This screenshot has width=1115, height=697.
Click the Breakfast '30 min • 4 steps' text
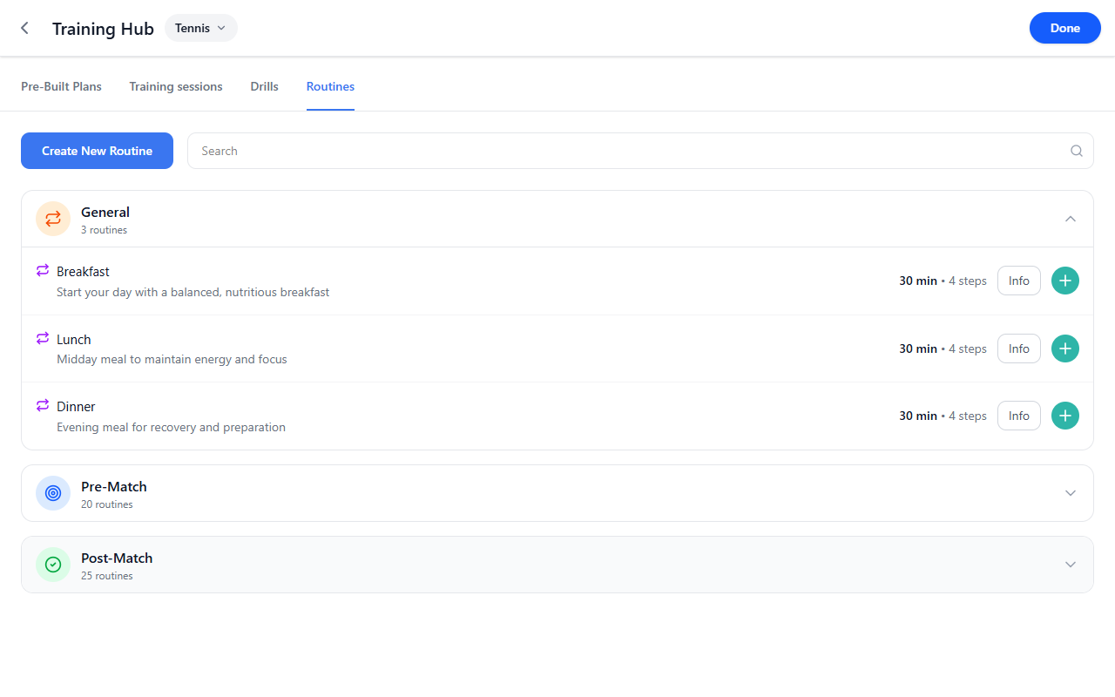(943, 281)
